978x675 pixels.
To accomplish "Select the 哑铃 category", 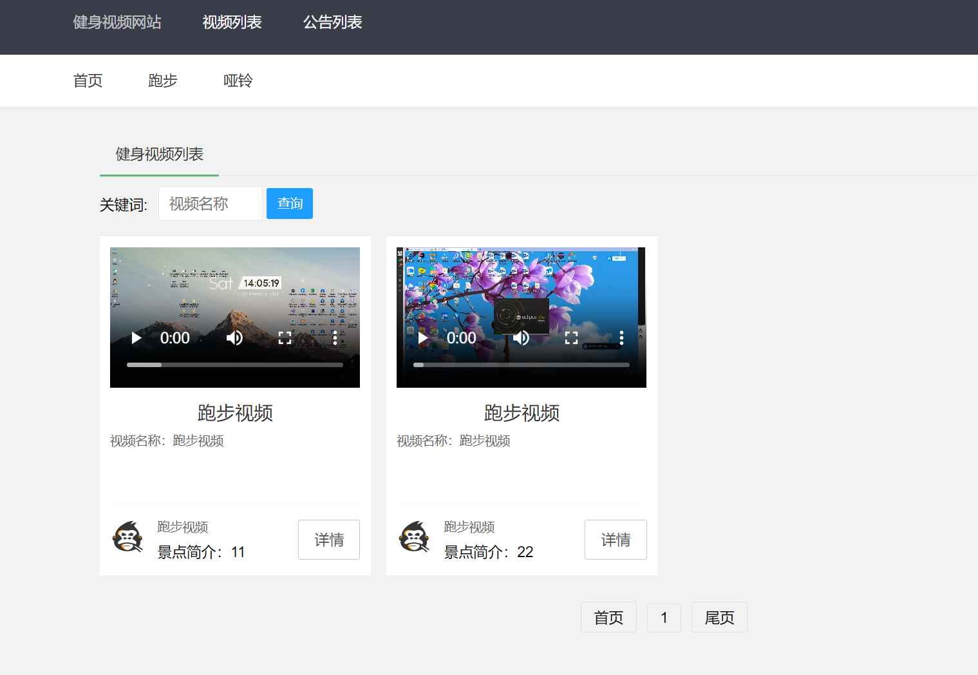I will [x=238, y=81].
